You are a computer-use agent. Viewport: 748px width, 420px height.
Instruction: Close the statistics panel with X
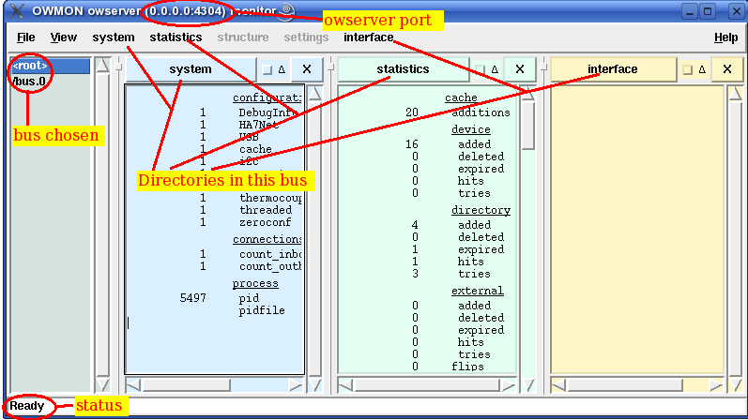(520, 69)
